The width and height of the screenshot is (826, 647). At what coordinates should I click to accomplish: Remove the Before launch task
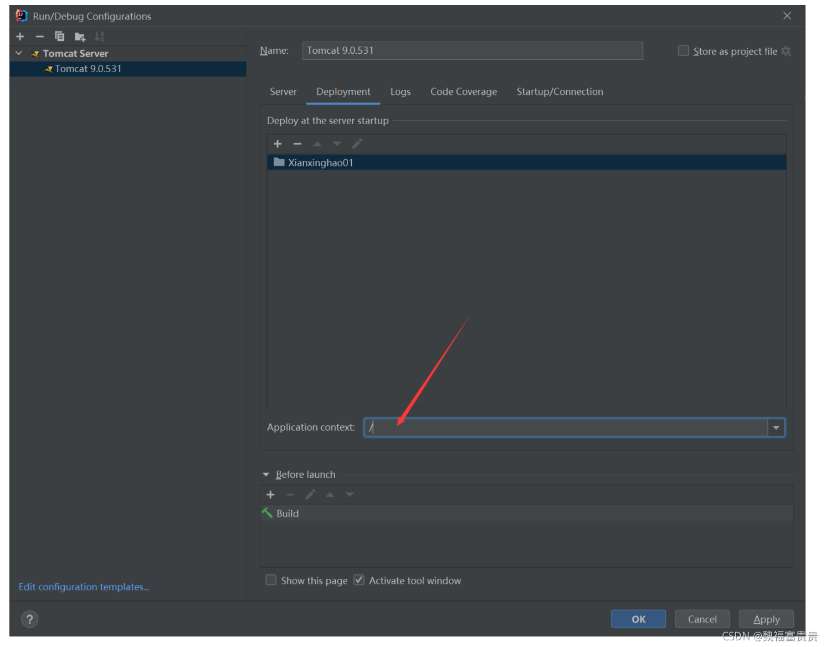(x=290, y=495)
